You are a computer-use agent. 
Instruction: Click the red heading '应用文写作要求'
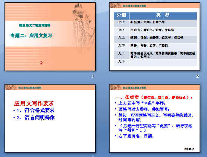tap(34, 103)
